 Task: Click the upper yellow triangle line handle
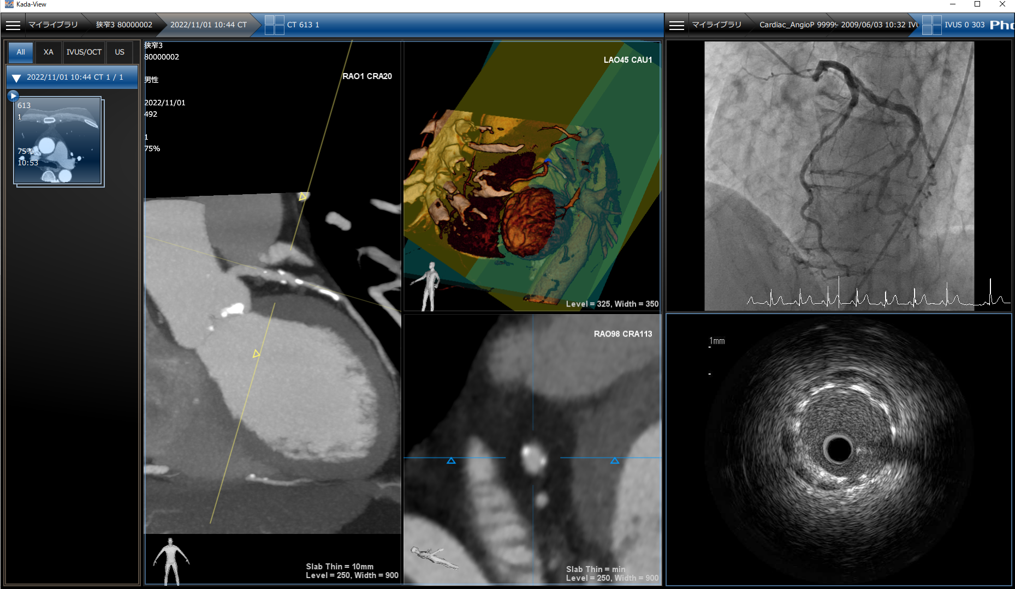coord(302,196)
